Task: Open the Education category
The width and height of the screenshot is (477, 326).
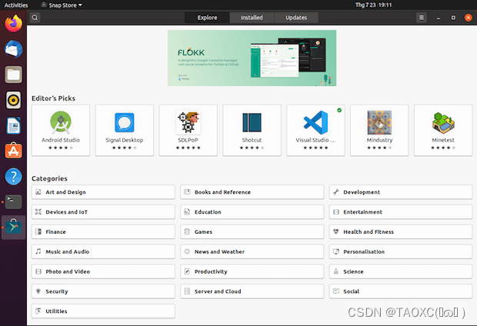Action: coord(252,211)
